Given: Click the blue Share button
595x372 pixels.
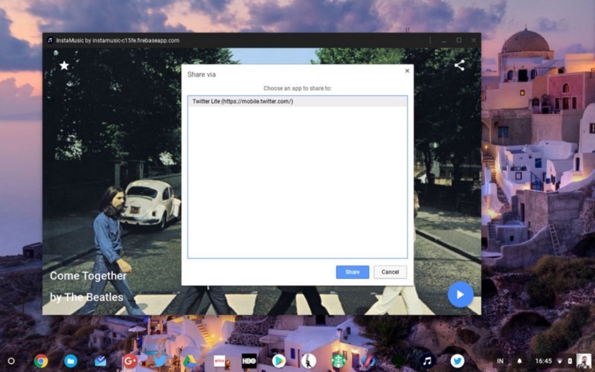Looking at the screenshot, I should (x=353, y=272).
